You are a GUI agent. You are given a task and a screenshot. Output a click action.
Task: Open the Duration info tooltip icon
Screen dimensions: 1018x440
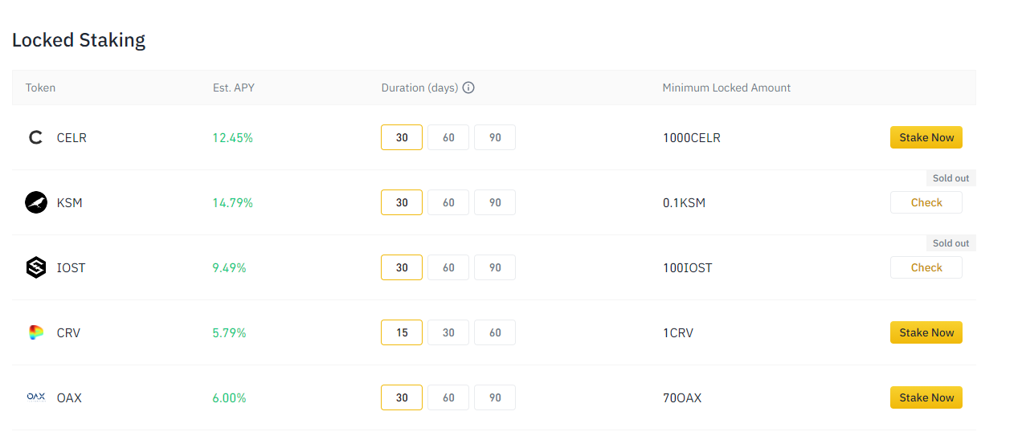[x=468, y=88]
